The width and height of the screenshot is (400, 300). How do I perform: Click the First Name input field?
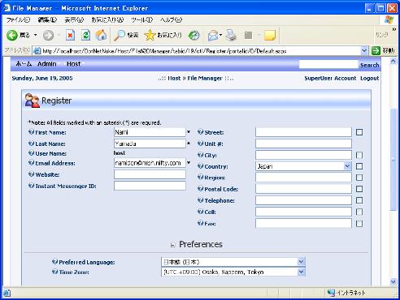coord(150,132)
